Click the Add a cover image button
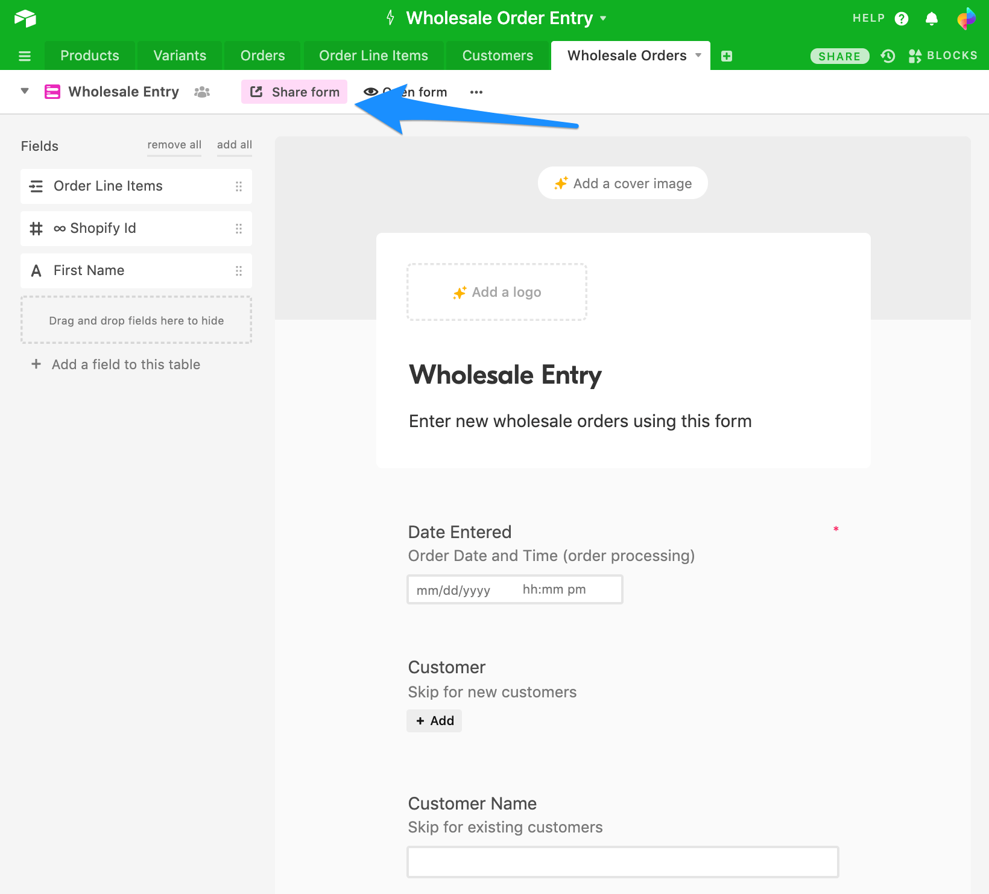This screenshot has width=989, height=894. coord(622,183)
